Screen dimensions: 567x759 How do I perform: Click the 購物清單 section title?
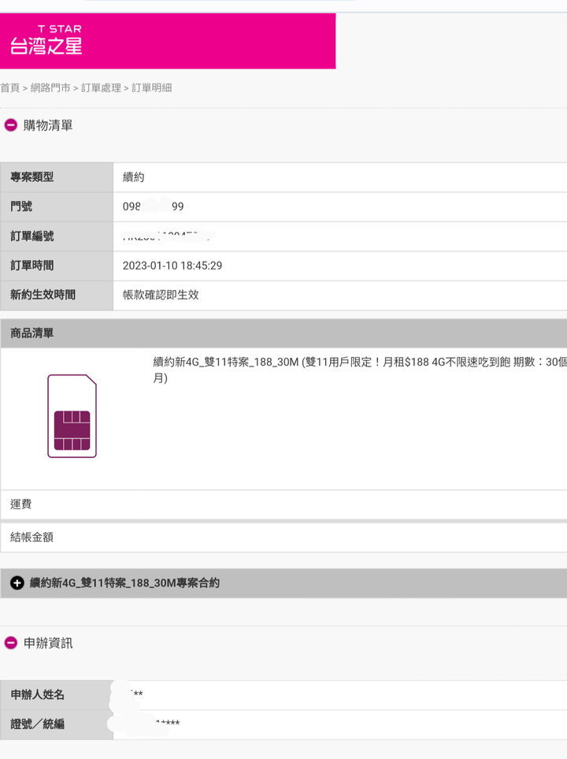tap(48, 125)
